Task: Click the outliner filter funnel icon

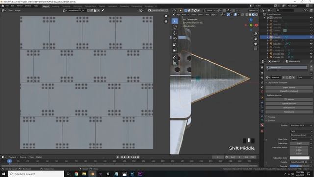Action: pos(306,10)
